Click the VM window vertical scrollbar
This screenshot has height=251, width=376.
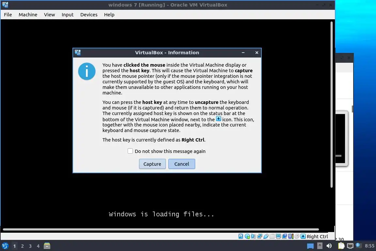click(x=332, y=105)
